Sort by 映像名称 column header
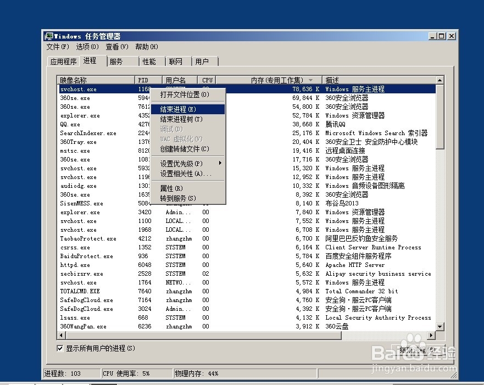 pyautogui.click(x=96, y=80)
